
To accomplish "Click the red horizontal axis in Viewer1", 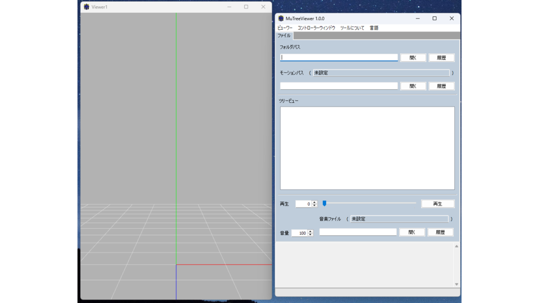I will pyautogui.click(x=224, y=264).
